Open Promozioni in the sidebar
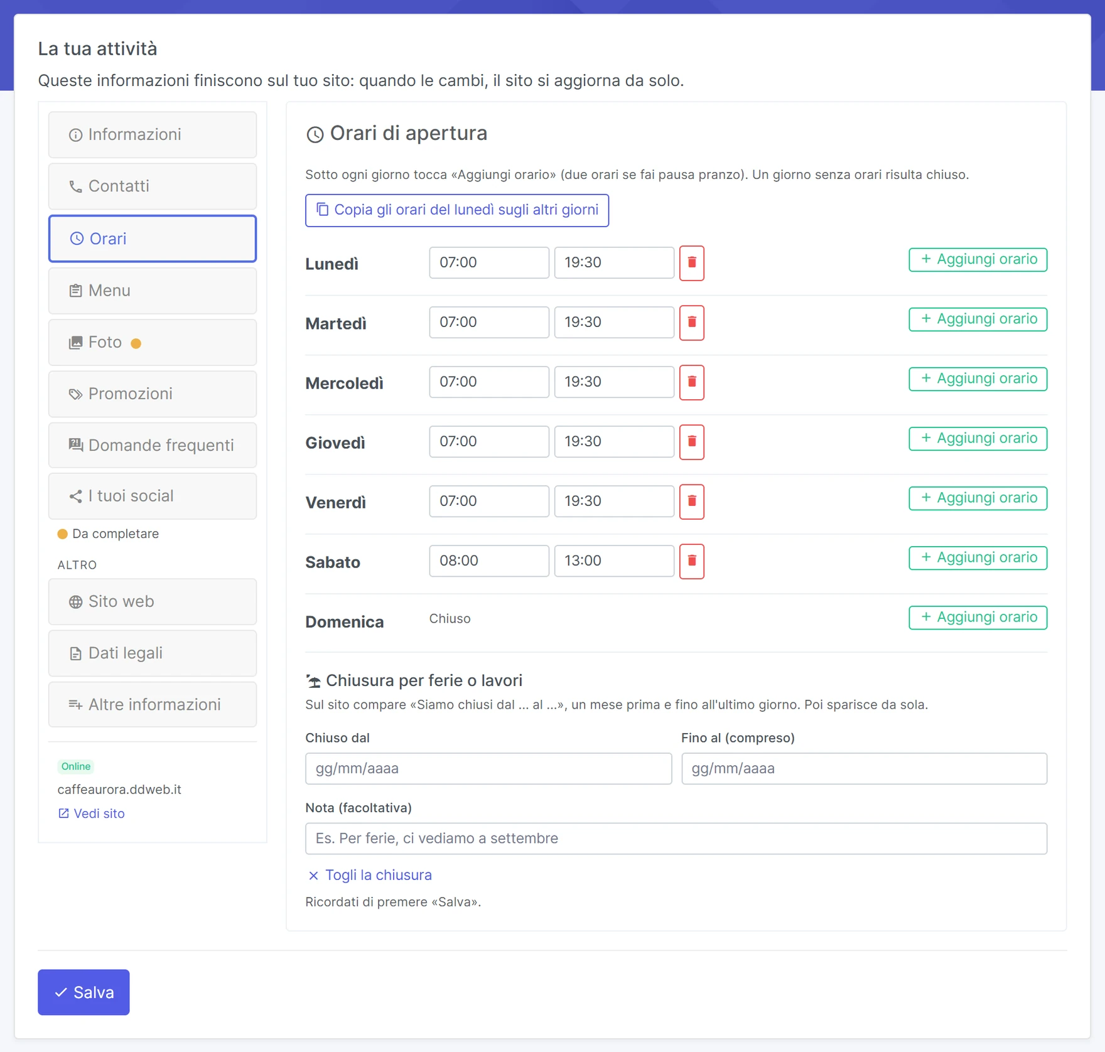 153,394
